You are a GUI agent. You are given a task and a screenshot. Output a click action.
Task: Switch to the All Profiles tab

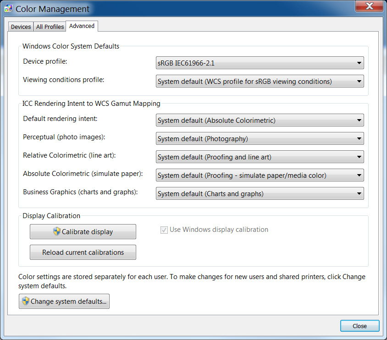coord(50,27)
